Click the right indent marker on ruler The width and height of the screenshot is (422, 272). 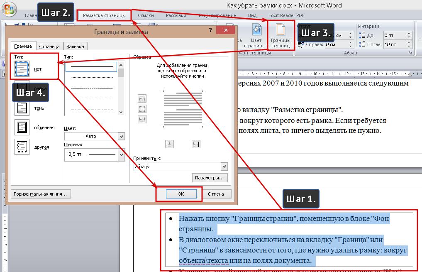410,74
